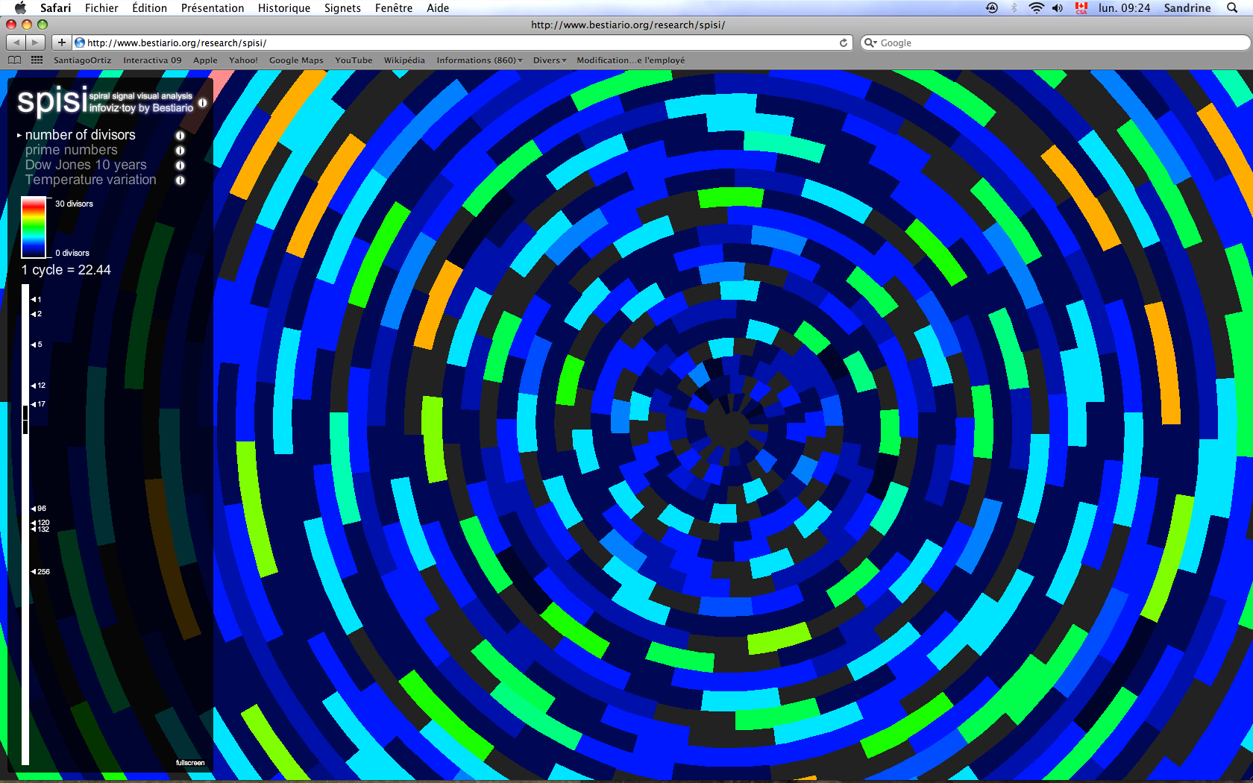Open the Yahoo! bookmark
Screen dimensions: 1253x783
[x=243, y=60]
